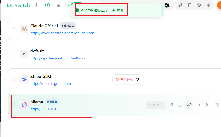Duplicate the ollama provider with copy icon
This screenshot has height=137, width=221.
pos(180,105)
